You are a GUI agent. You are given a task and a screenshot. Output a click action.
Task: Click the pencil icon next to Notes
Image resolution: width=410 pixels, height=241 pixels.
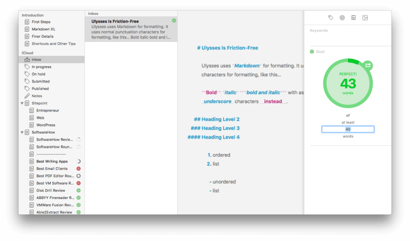(x=27, y=96)
